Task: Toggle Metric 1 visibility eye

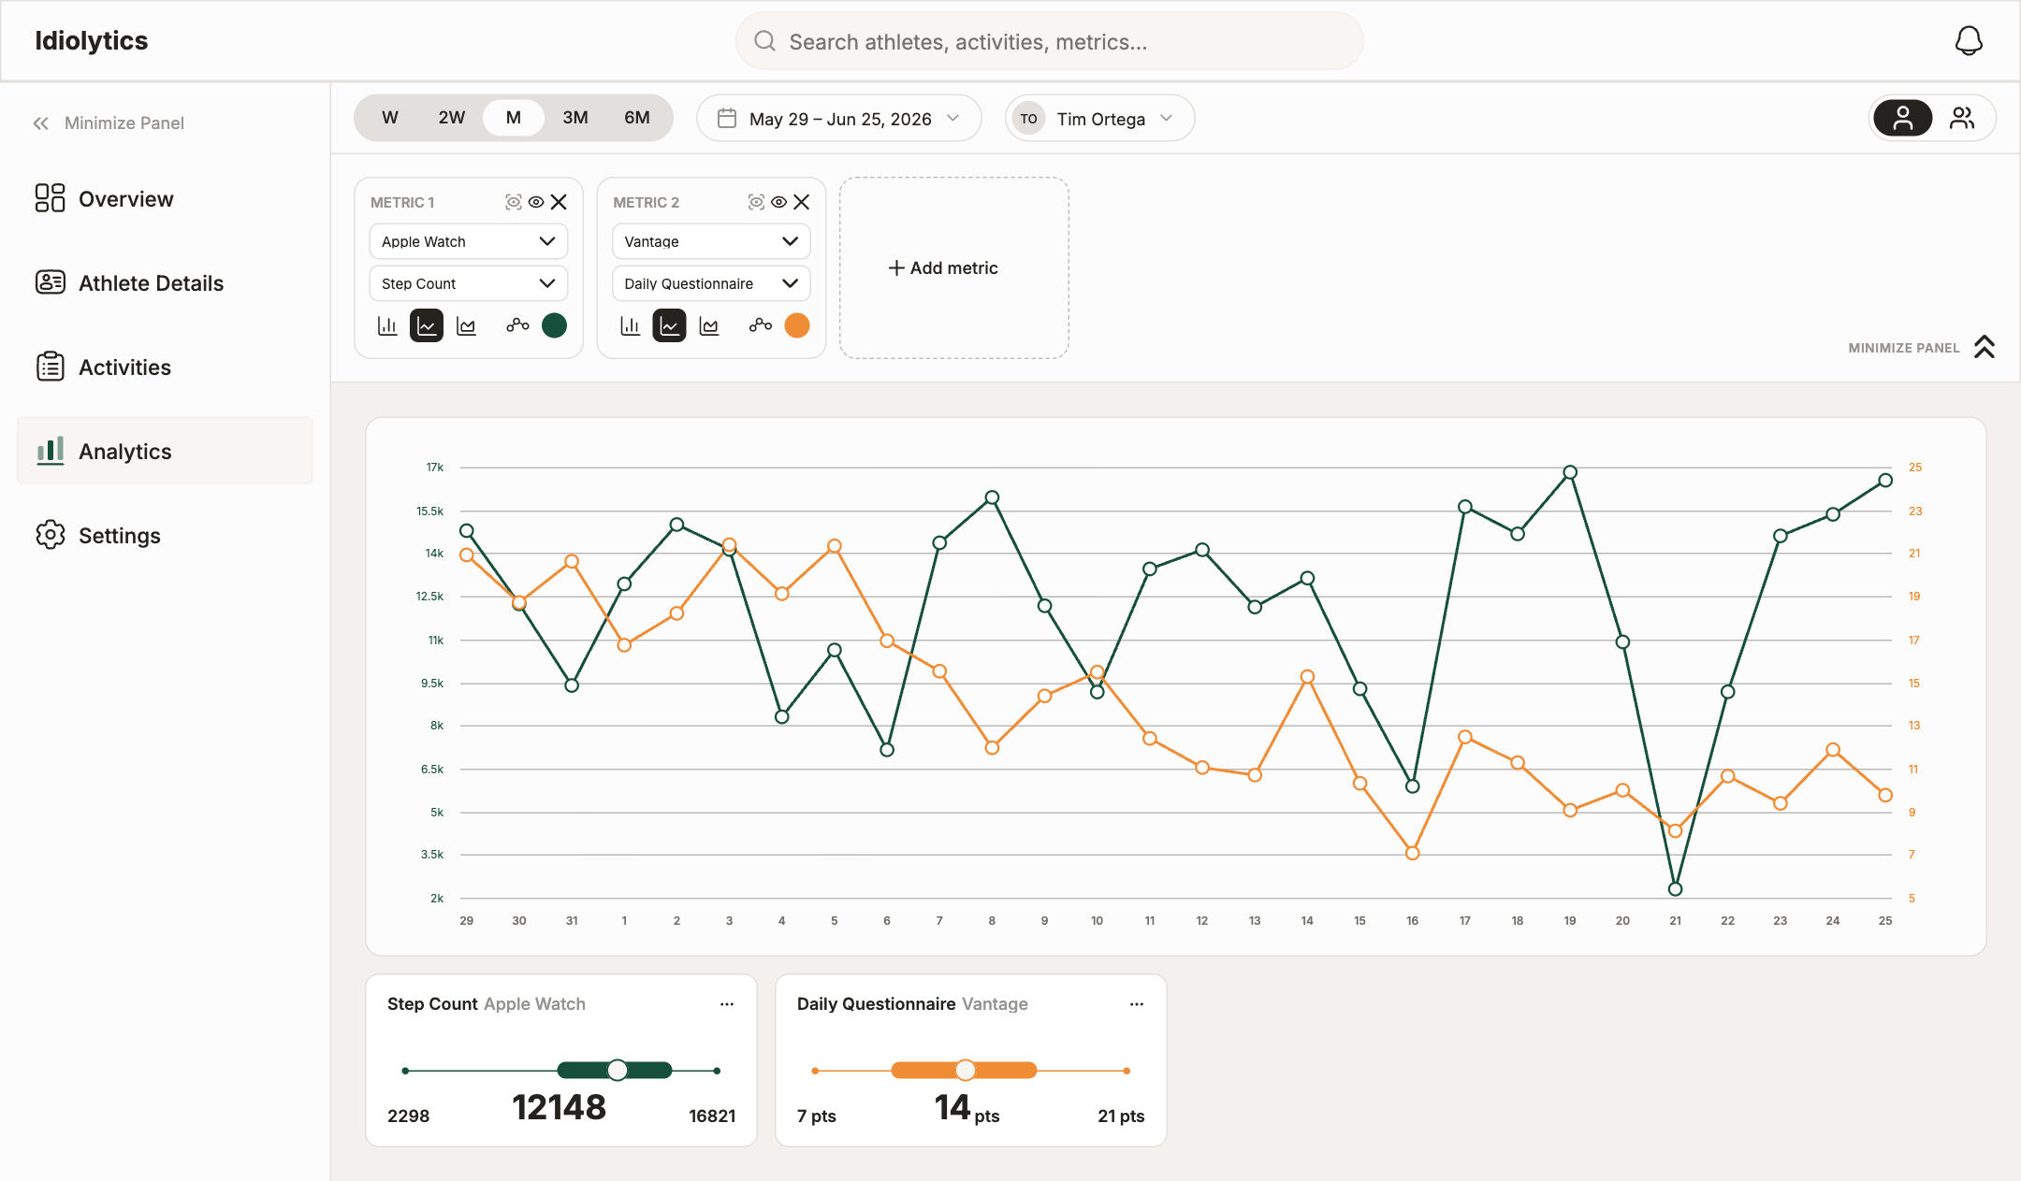Action: (536, 202)
